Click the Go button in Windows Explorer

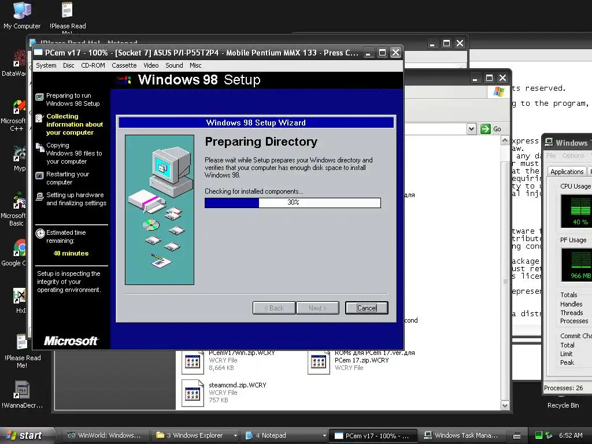pos(491,129)
